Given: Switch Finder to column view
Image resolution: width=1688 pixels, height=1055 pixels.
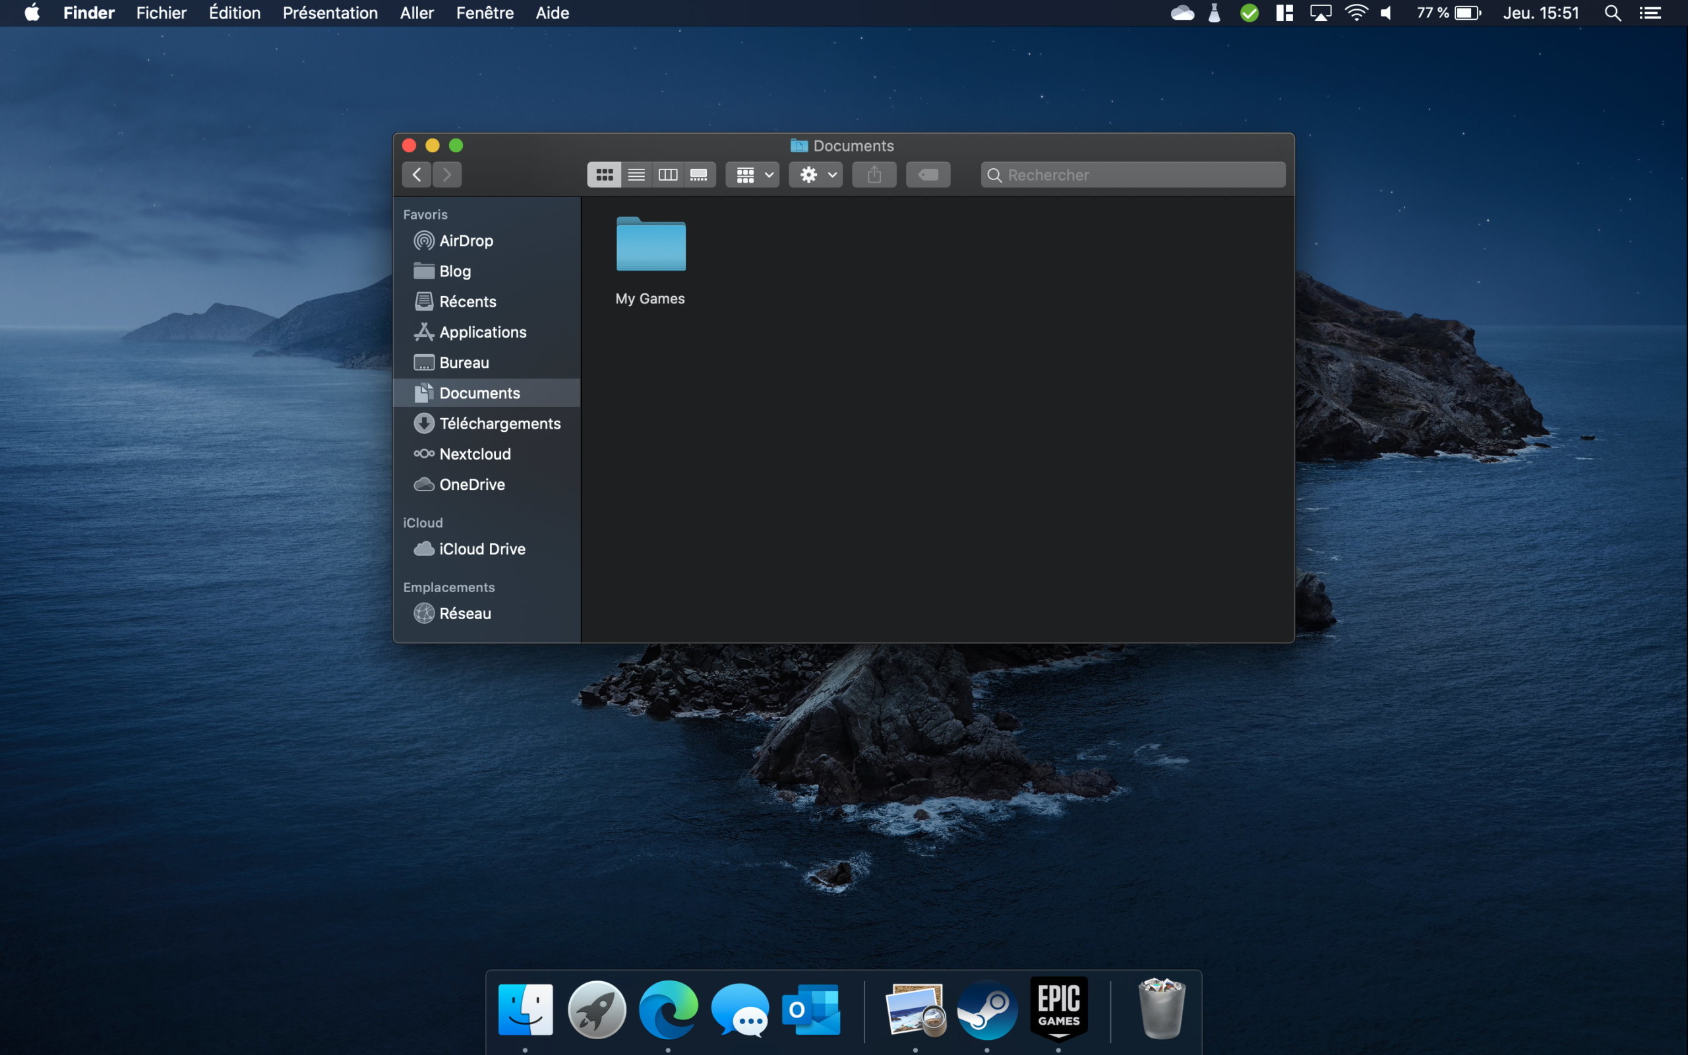Looking at the screenshot, I should click(667, 175).
